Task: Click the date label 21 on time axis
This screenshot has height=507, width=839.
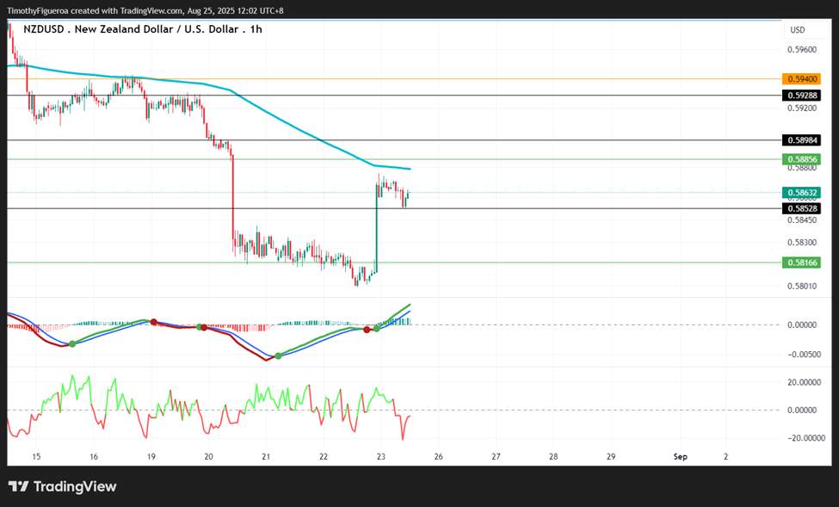Action: pyautogui.click(x=266, y=457)
